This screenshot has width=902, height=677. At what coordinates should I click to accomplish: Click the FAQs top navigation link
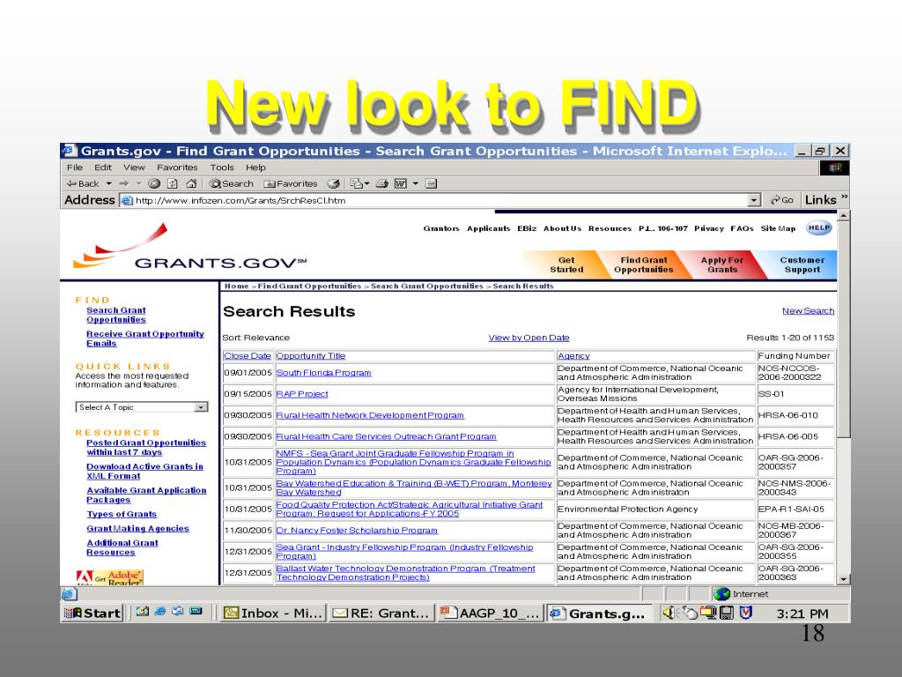(x=742, y=228)
